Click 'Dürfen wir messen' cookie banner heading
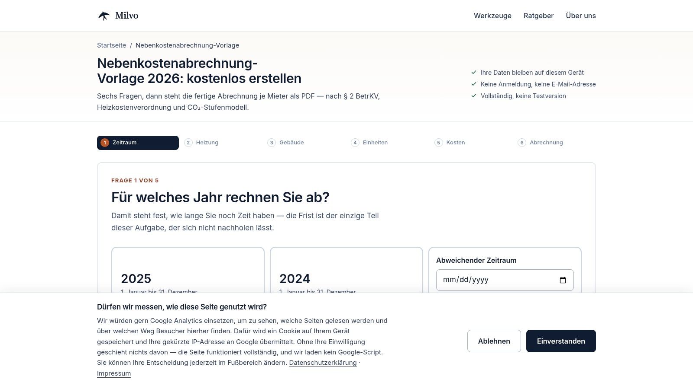The image size is (693, 389). [182, 307]
